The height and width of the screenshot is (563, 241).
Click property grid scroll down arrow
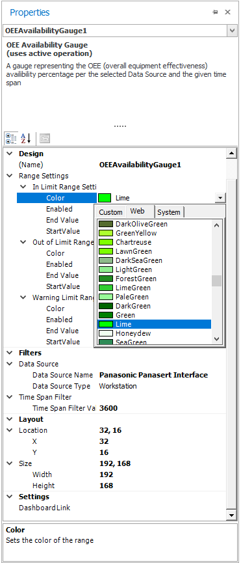point(232,515)
